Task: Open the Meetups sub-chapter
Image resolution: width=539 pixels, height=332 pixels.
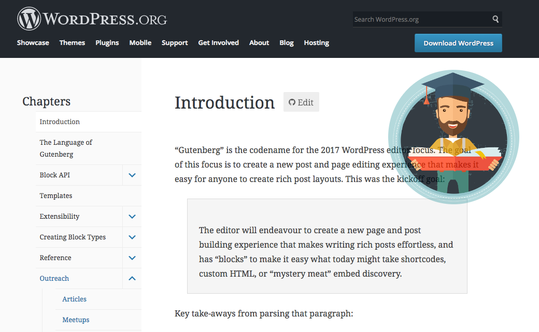Action: 76,320
